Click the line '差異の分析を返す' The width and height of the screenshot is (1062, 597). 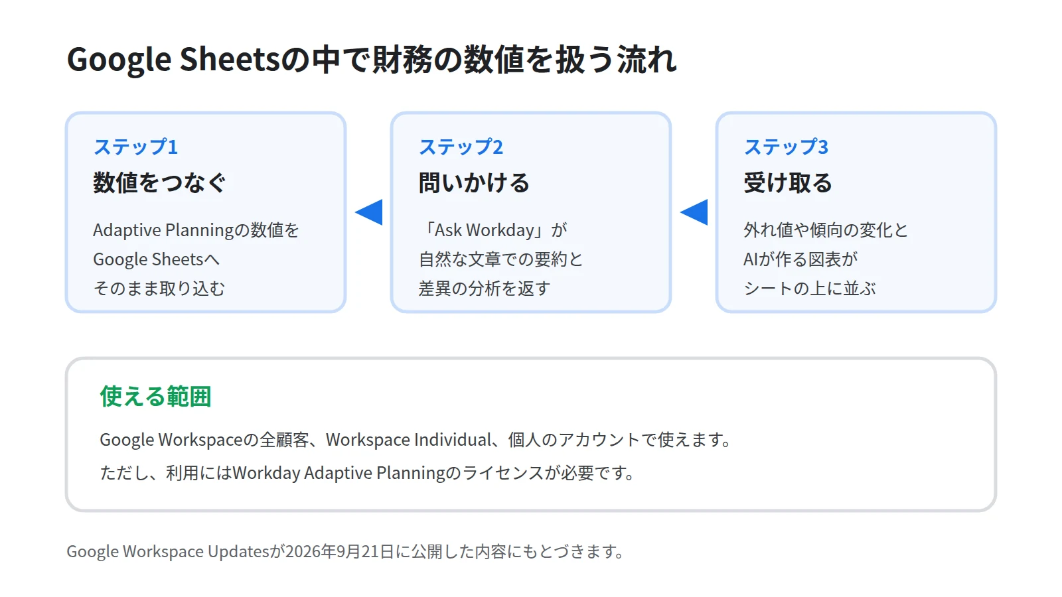pos(485,289)
